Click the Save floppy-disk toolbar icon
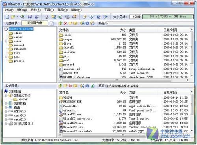The height and width of the screenshot is (145, 197). click(30, 17)
